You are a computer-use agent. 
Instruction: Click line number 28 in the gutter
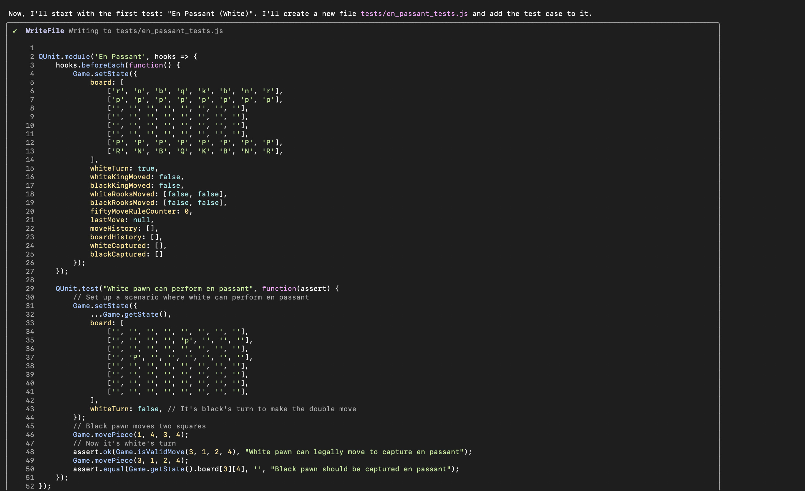coord(30,280)
